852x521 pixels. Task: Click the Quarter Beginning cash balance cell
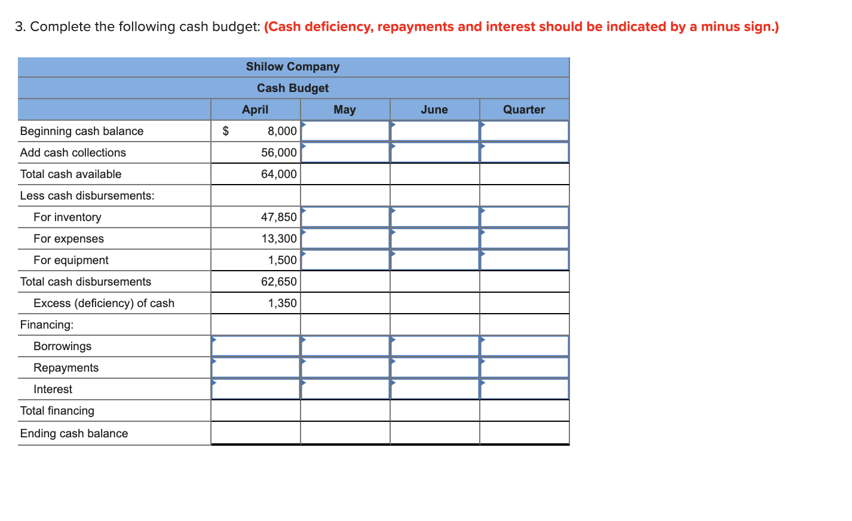(524, 130)
